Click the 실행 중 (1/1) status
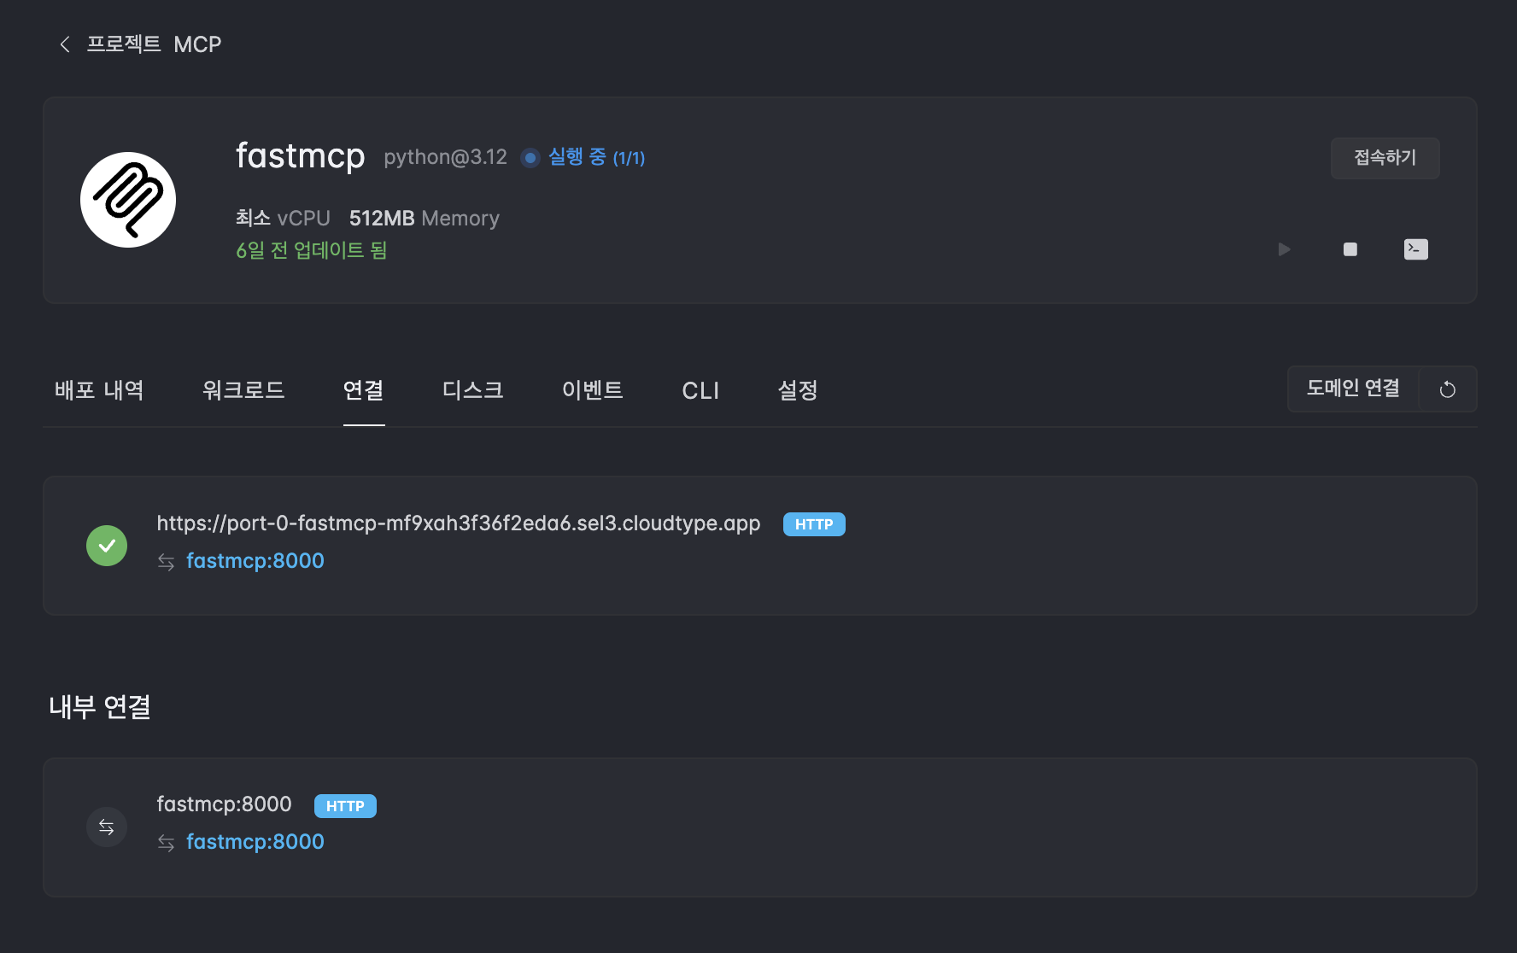The height and width of the screenshot is (953, 1517). (596, 157)
